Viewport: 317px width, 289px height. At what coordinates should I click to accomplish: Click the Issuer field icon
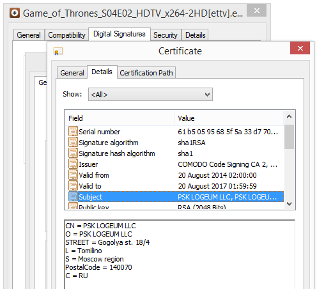(73, 164)
